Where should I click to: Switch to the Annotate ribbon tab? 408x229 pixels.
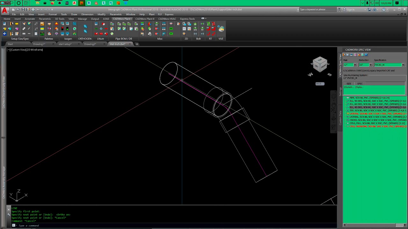(30, 19)
